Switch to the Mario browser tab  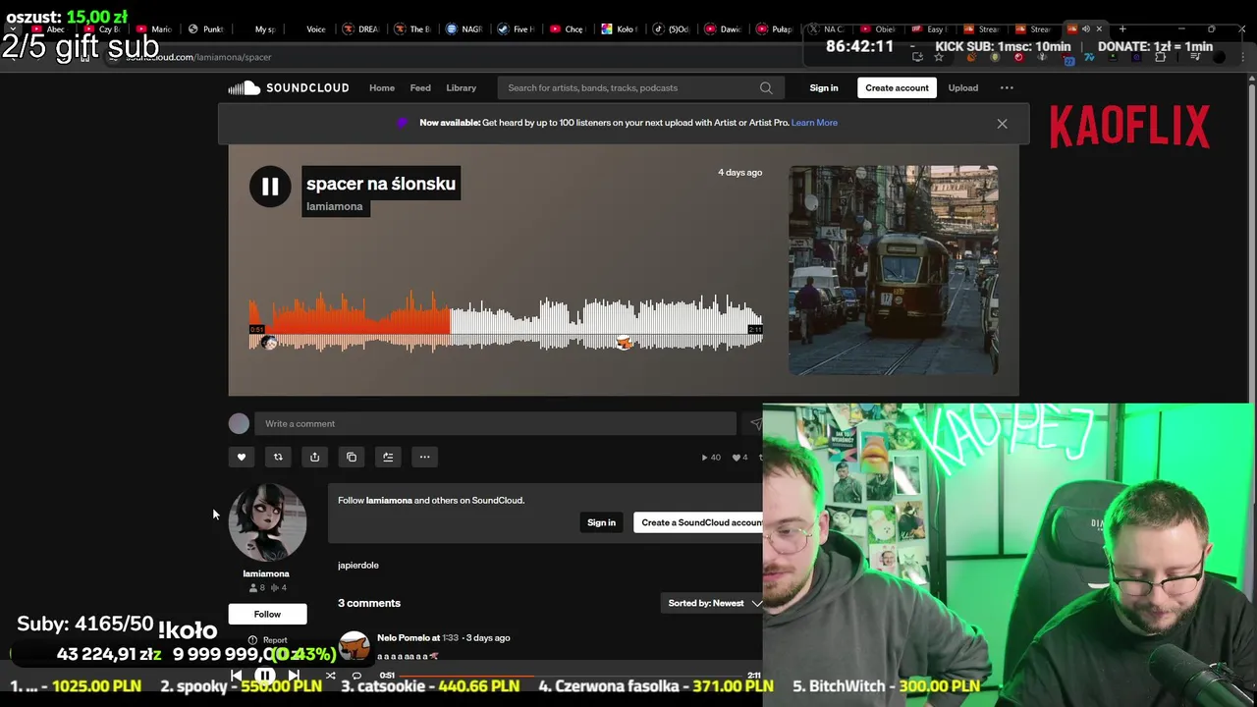coord(154,29)
